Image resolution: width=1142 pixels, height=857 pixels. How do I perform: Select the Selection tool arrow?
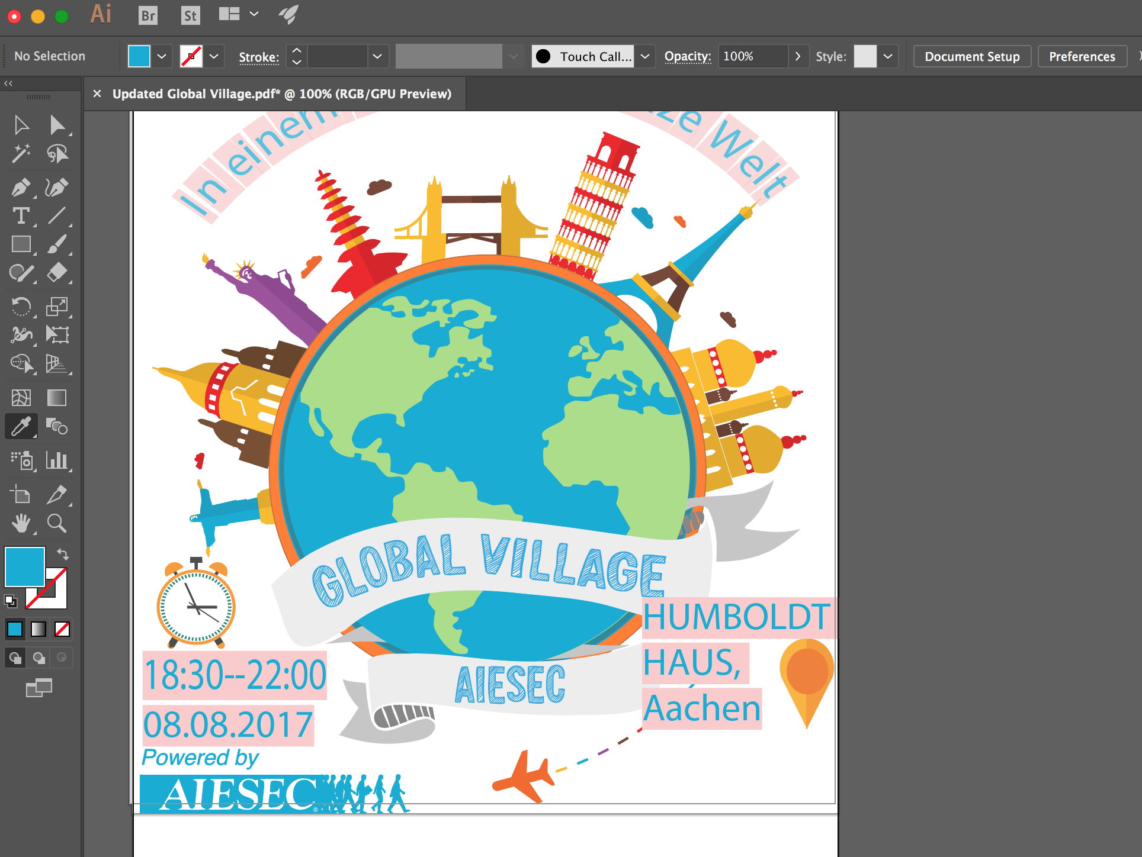[21, 125]
